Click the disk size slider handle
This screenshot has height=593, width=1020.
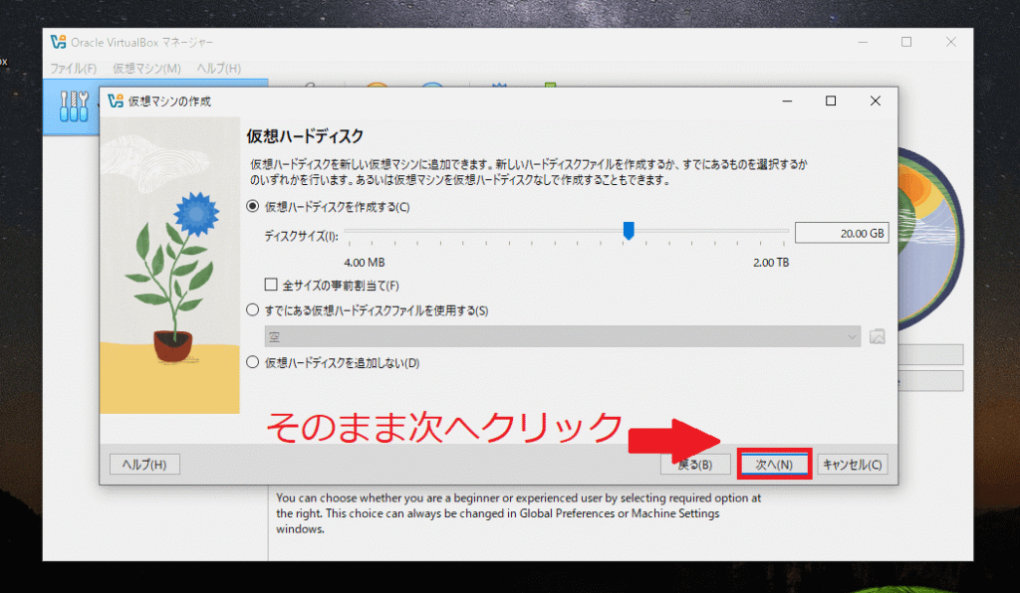pyautogui.click(x=629, y=231)
